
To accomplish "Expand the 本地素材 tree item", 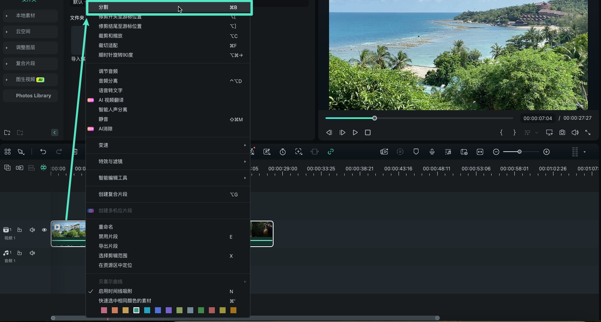I will click(x=7, y=16).
